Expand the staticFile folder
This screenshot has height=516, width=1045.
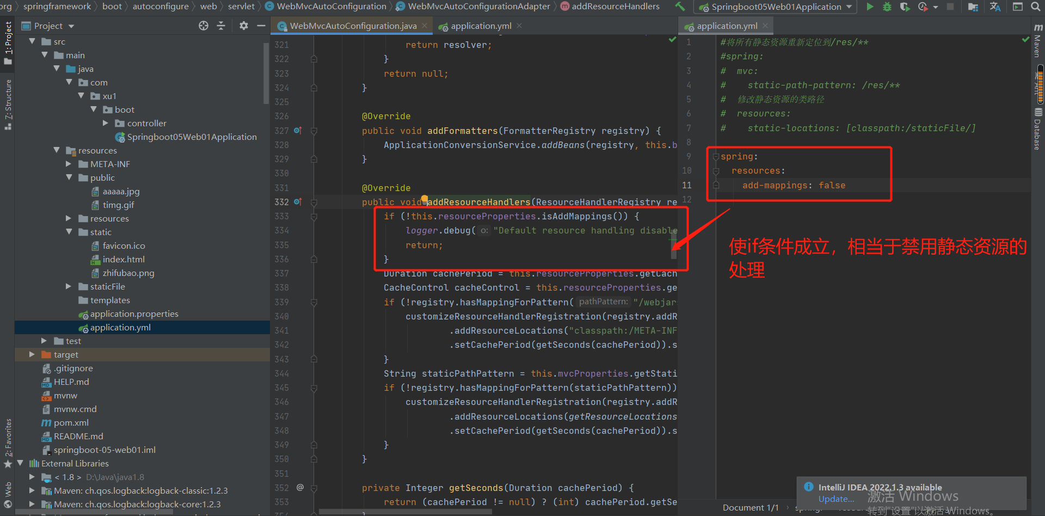(69, 286)
